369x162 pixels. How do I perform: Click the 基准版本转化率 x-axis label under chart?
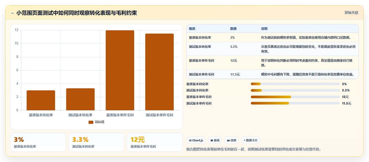tap(41, 115)
